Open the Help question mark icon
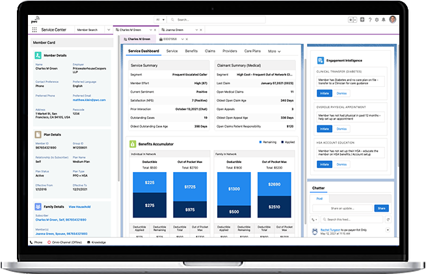Screen dimensions: 426x274 click(370, 20)
